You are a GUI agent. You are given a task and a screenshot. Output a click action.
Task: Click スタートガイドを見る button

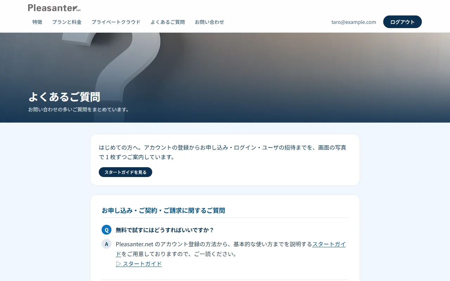pos(126,172)
